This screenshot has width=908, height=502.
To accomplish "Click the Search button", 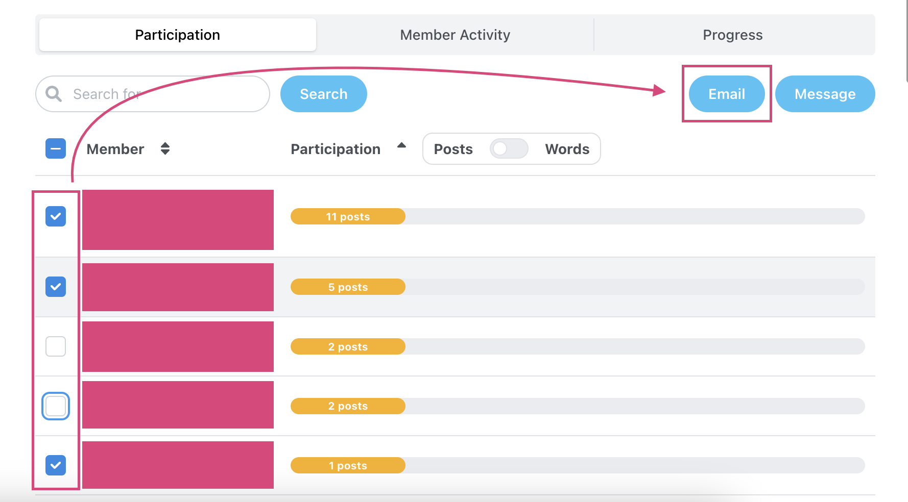I will pos(324,94).
